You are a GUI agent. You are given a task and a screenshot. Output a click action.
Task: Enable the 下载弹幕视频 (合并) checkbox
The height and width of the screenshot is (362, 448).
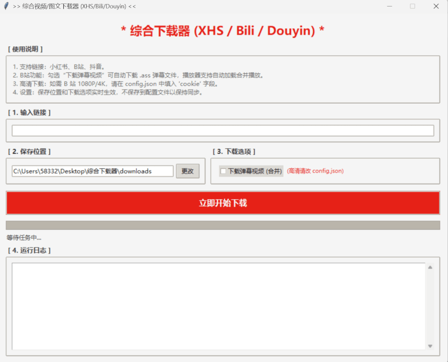pos(223,171)
